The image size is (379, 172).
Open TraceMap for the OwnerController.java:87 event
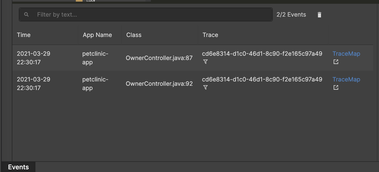(346, 54)
